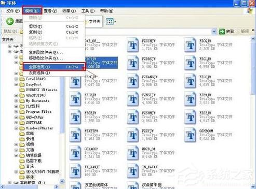Select the FZDBSJW font file icon
Image resolution: width=256 pixels, height=189 pixels.
coord(133,63)
